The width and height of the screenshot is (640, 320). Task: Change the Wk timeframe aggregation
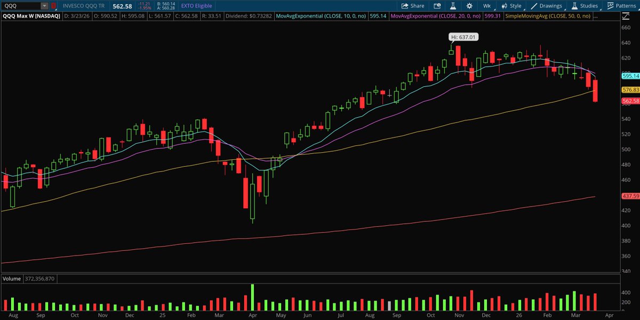pos(487,6)
